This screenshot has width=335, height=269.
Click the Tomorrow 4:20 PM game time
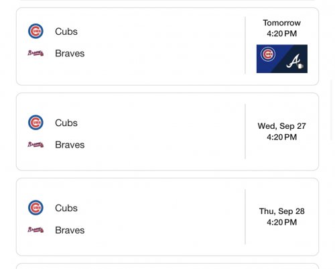(x=282, y=28)
